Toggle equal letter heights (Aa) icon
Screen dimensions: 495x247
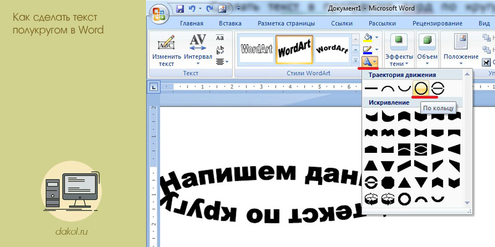point(220,37)
